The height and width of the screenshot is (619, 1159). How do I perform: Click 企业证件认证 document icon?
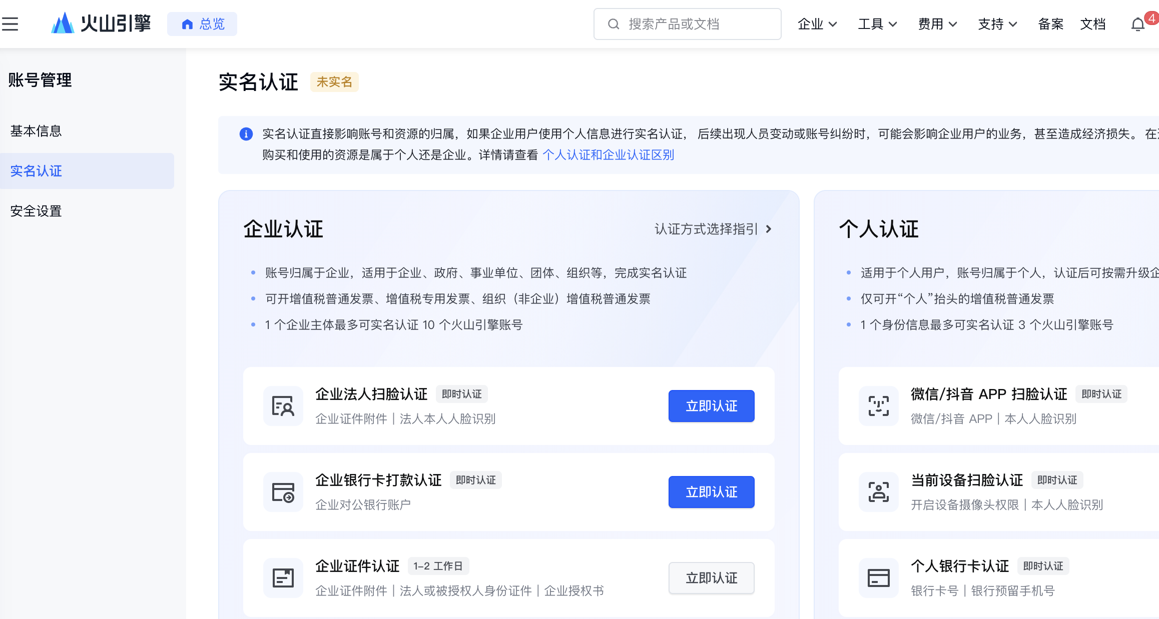click(x=283, y=578)
